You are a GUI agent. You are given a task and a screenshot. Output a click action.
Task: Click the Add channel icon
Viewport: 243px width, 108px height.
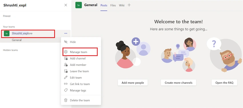[x=66, y=58]
